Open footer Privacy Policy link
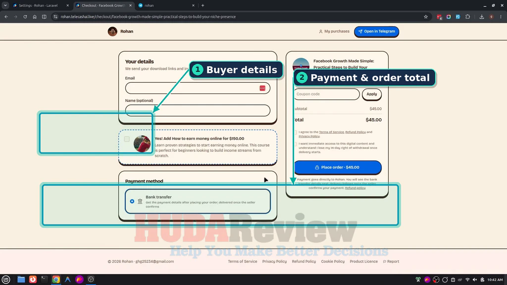This screenshot has height=285, width=507. coord(274,261)
